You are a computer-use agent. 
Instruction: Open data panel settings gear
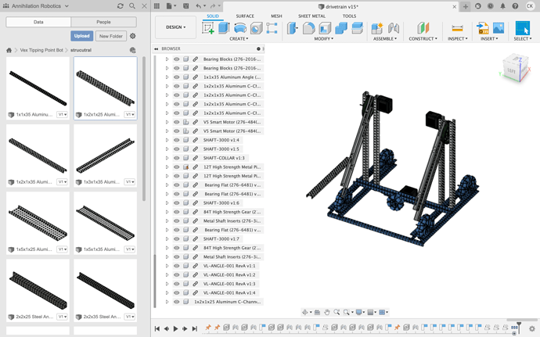pyautogui.click(x=132, y=36)
